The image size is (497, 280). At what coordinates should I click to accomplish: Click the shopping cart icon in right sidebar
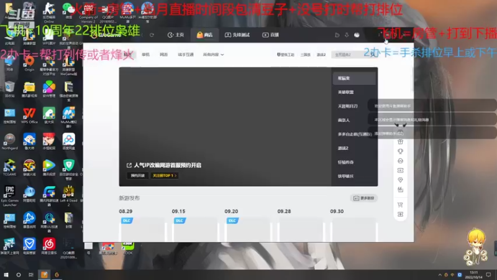pos(400,205)
